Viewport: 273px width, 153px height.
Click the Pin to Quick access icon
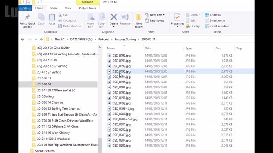coord(27,17)
